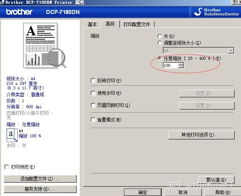Image resolution: width=241 pixels, height=196 pixels.
Task: Click '水印 : 关' summary text
Action: [16, 145]
